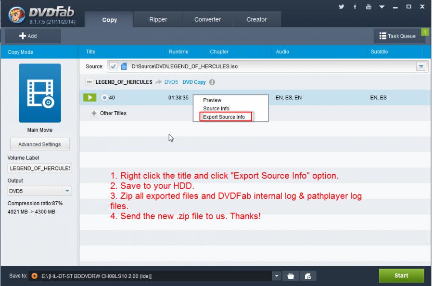Toggle the Source checkbox
This screenshot has width=433, height=286.
(113, 66)
